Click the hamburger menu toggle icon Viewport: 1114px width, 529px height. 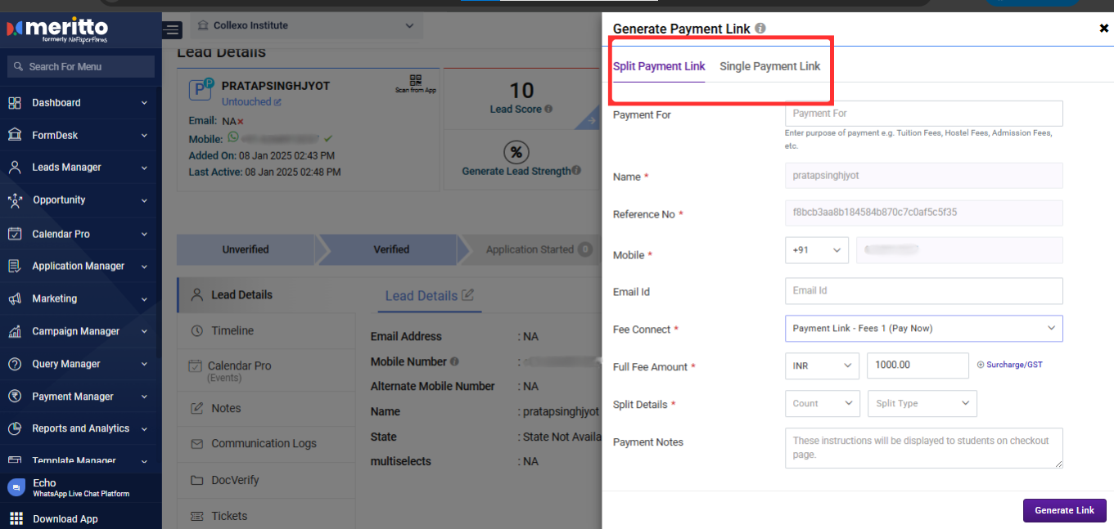(172, 30)
